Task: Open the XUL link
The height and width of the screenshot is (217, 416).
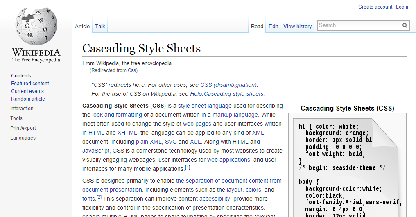Action: point(195,142)
